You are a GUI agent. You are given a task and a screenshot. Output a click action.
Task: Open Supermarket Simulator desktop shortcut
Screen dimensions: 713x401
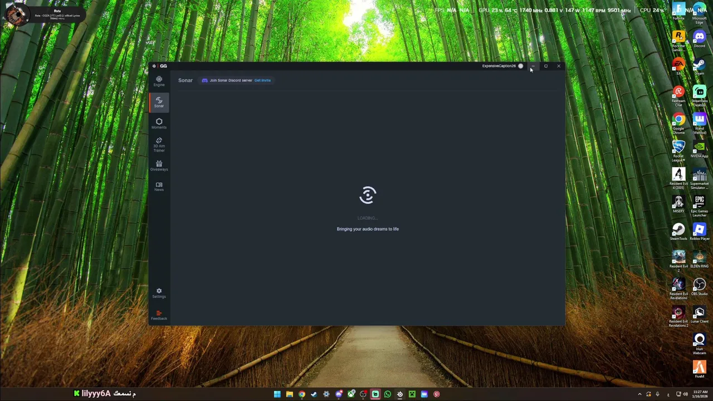(x=699, y=179)
